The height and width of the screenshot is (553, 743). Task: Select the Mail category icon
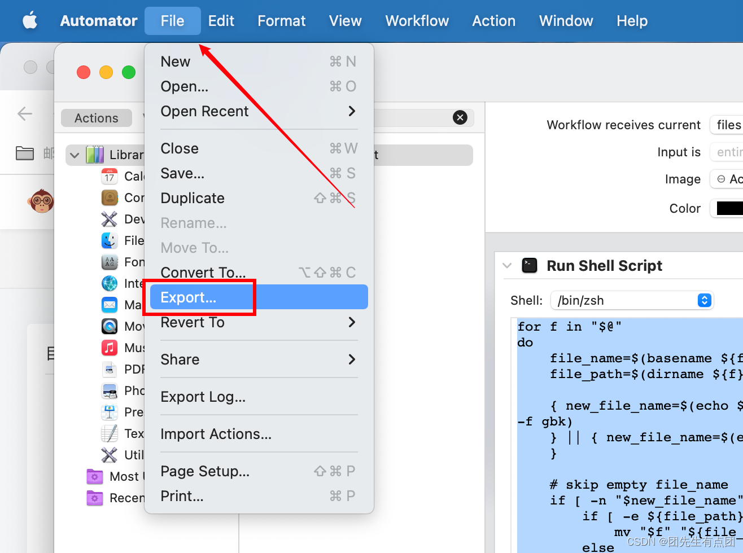point(110,305)
